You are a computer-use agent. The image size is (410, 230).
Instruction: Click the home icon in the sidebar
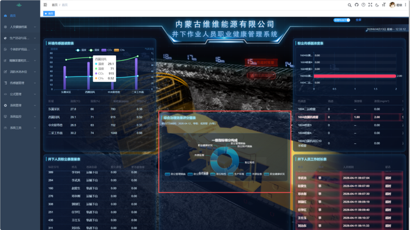[x=5, y=16]
